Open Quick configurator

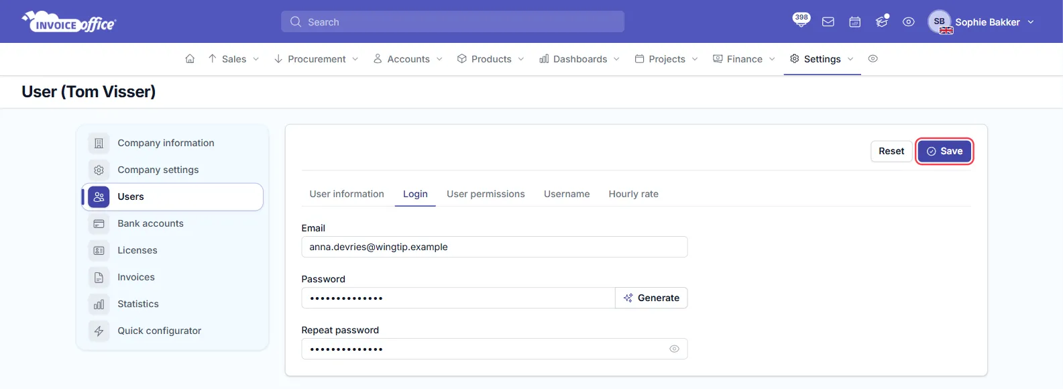(x=172, y=331)
